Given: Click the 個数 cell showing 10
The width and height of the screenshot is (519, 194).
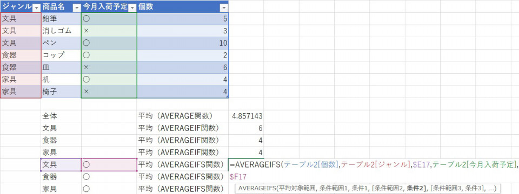Looking at the screenshot, I should click(182, 43).
